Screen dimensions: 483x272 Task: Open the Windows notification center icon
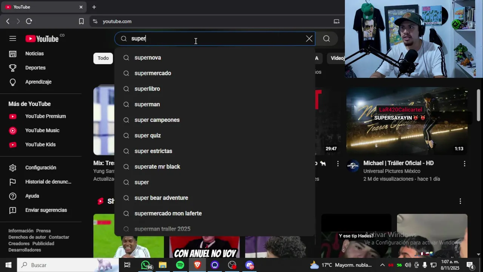coord(471,265)
